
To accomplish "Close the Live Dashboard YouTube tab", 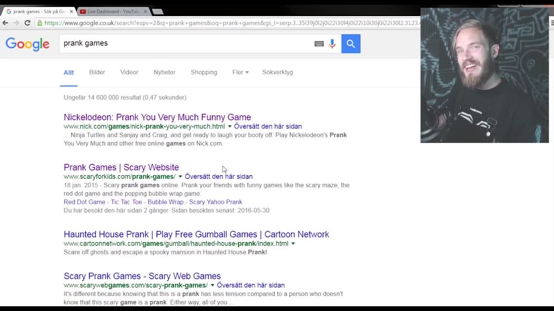I will tap(145, 12).
